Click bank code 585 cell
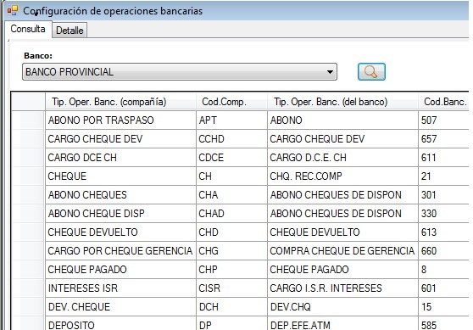This screenshot has height=330, width=473. (443, 323)
